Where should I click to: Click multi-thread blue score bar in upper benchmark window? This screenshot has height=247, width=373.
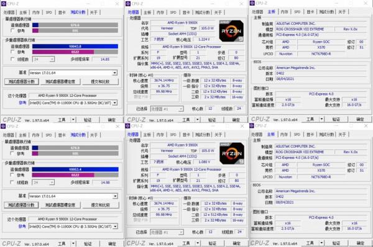[75, 47]
